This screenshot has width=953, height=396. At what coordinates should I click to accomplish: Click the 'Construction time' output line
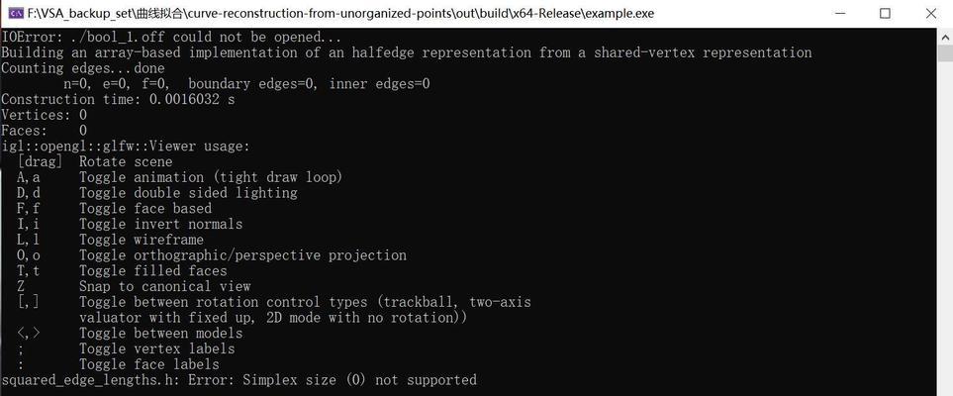click(118, 99)
